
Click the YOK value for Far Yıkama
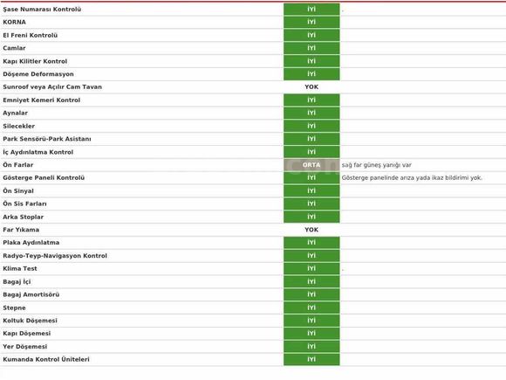click(x=311, y=230)
